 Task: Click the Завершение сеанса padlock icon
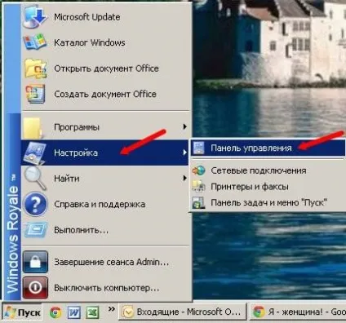(x=35, y=262)
